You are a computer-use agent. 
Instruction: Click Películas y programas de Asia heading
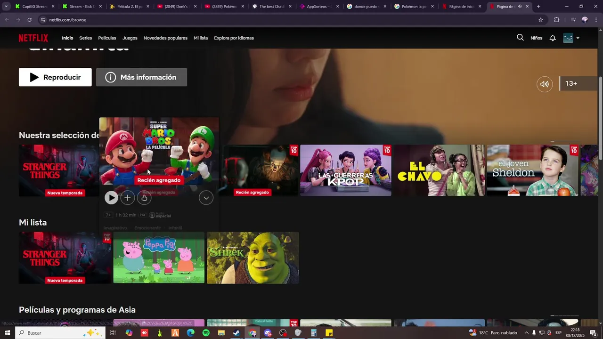[x=77, y=310]
